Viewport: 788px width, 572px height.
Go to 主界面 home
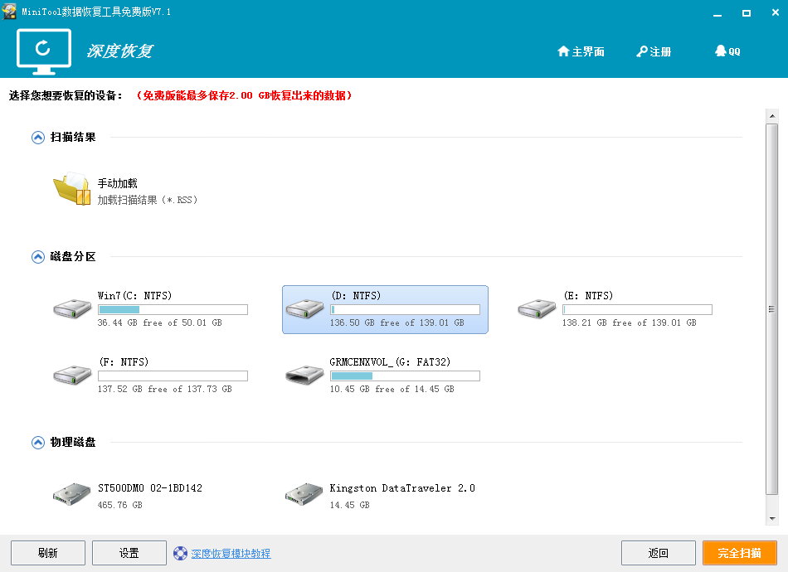click(x=581, y=51)
